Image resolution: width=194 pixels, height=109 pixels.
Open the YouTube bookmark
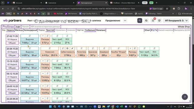coord(58,14)
